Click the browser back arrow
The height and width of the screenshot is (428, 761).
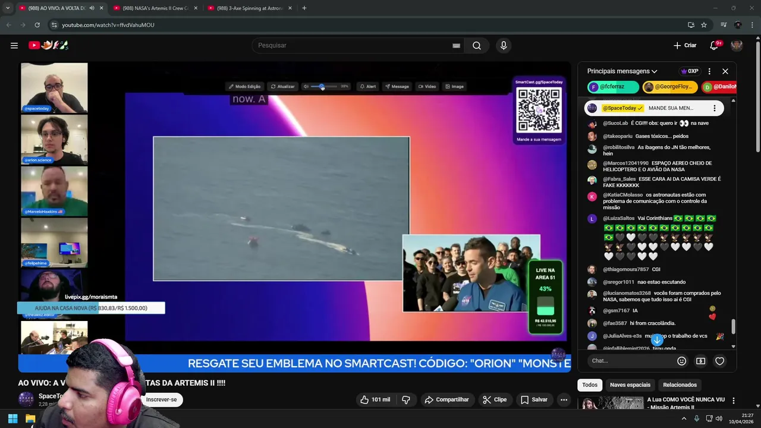click(x=8, y=25)
